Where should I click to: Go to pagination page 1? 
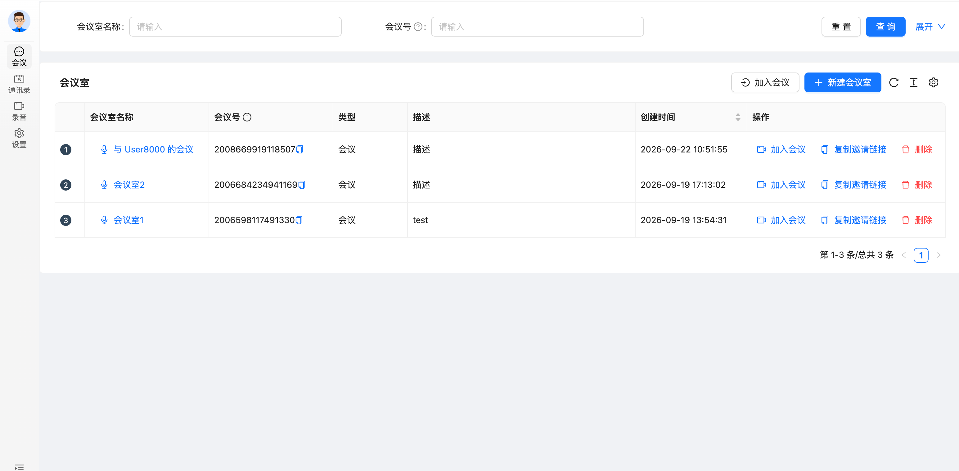(x=921, y=255)
